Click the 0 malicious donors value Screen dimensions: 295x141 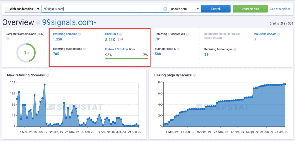pyautogui.click(x=255, y=39)
